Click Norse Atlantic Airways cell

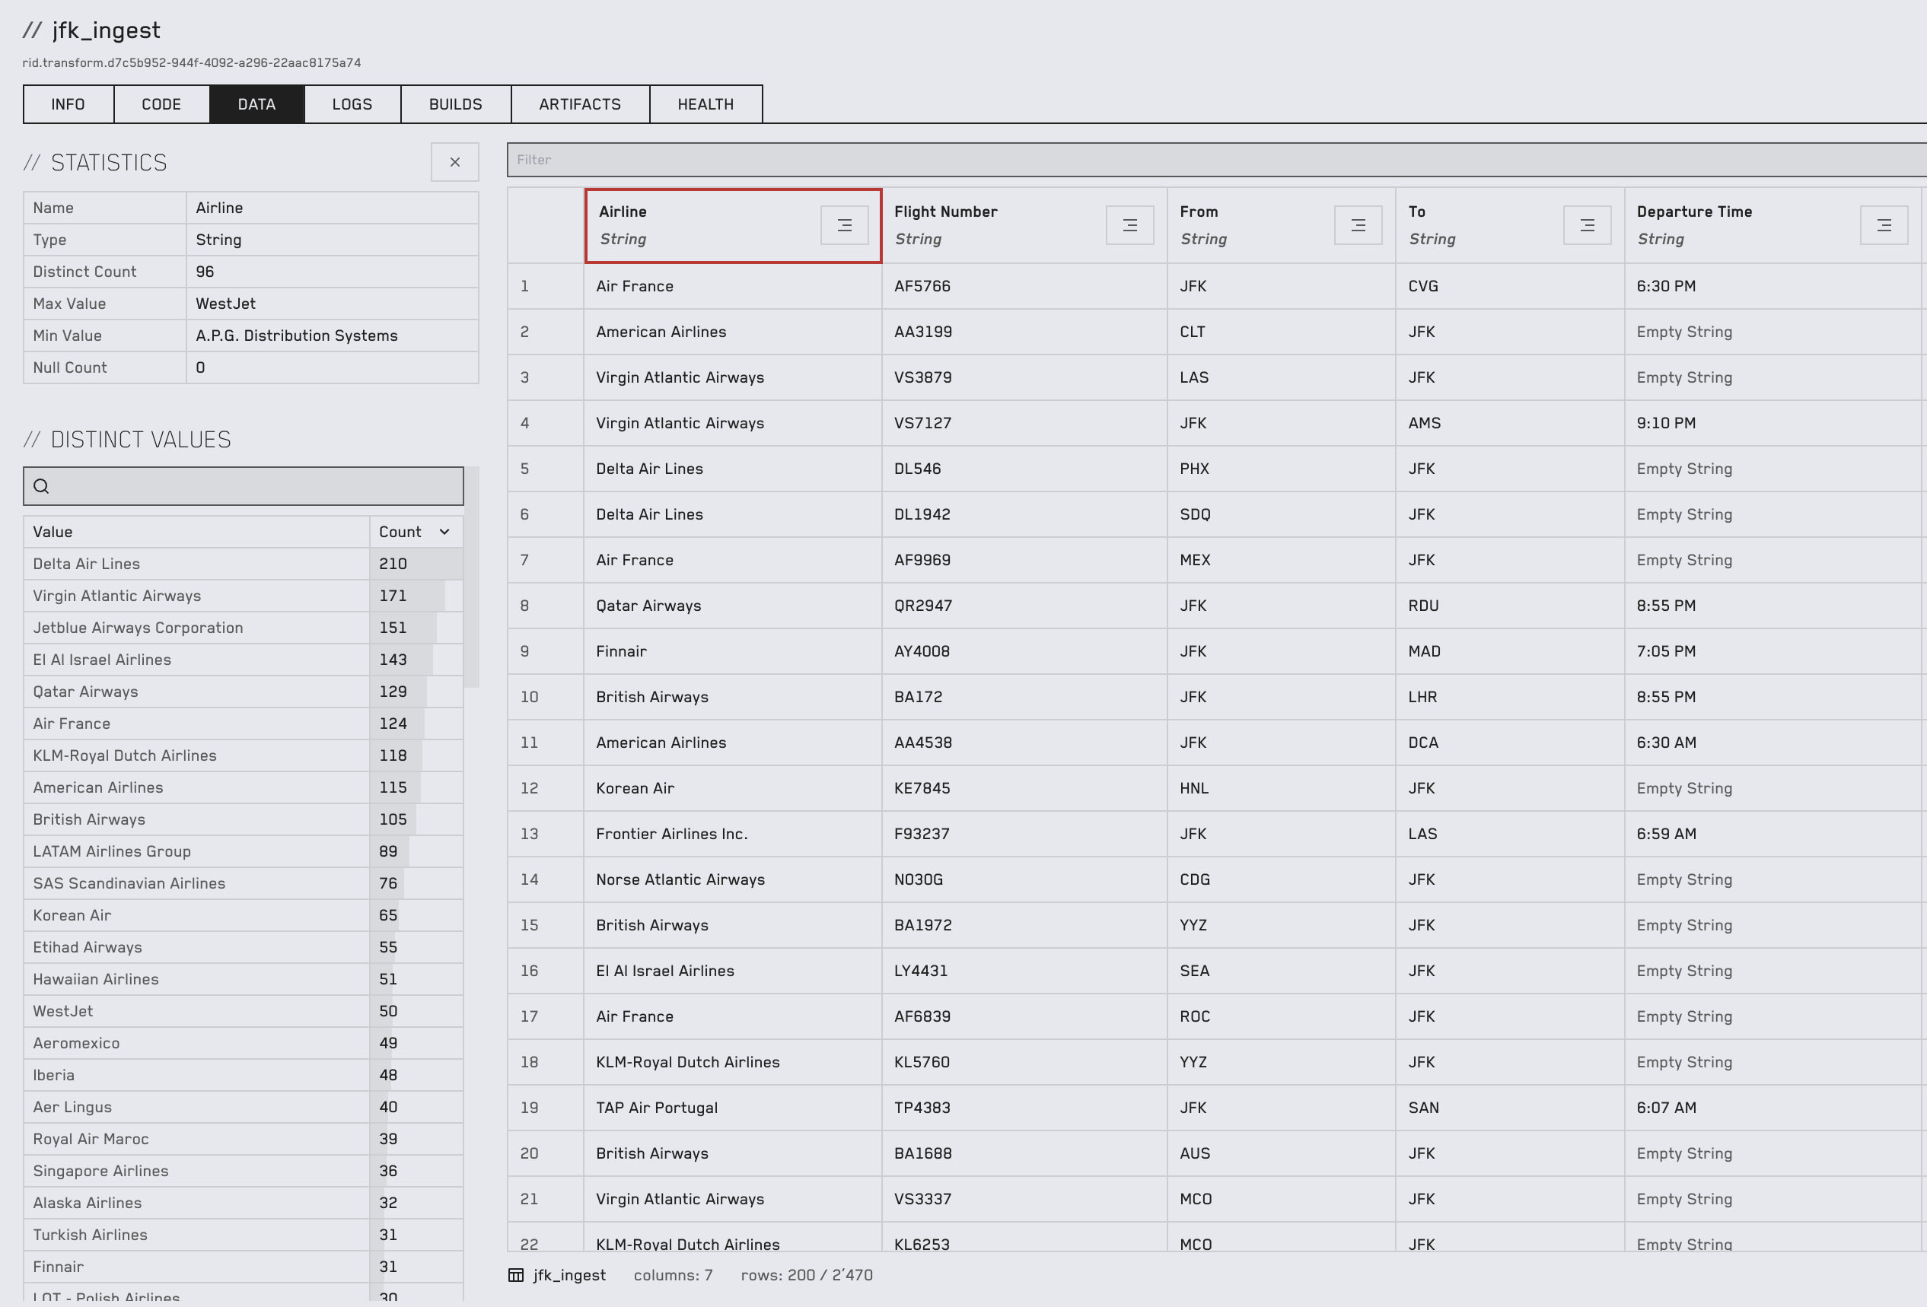(732, 879)
